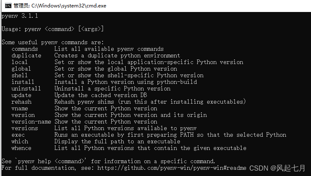Click the cmd.exe icon in title bar
Image resolution: width=311 pixels, height=176 pixels.
[8, 6]
